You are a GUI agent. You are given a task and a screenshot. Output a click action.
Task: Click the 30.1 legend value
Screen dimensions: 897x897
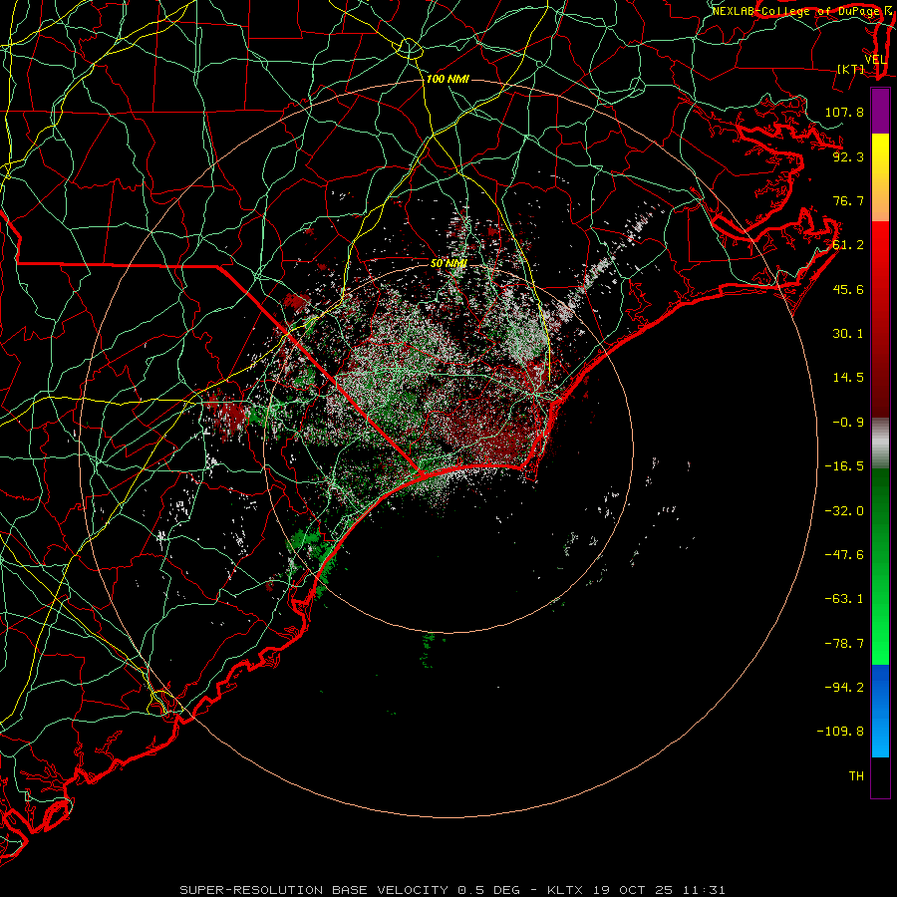pyautogui.click(x=848, y=334)
